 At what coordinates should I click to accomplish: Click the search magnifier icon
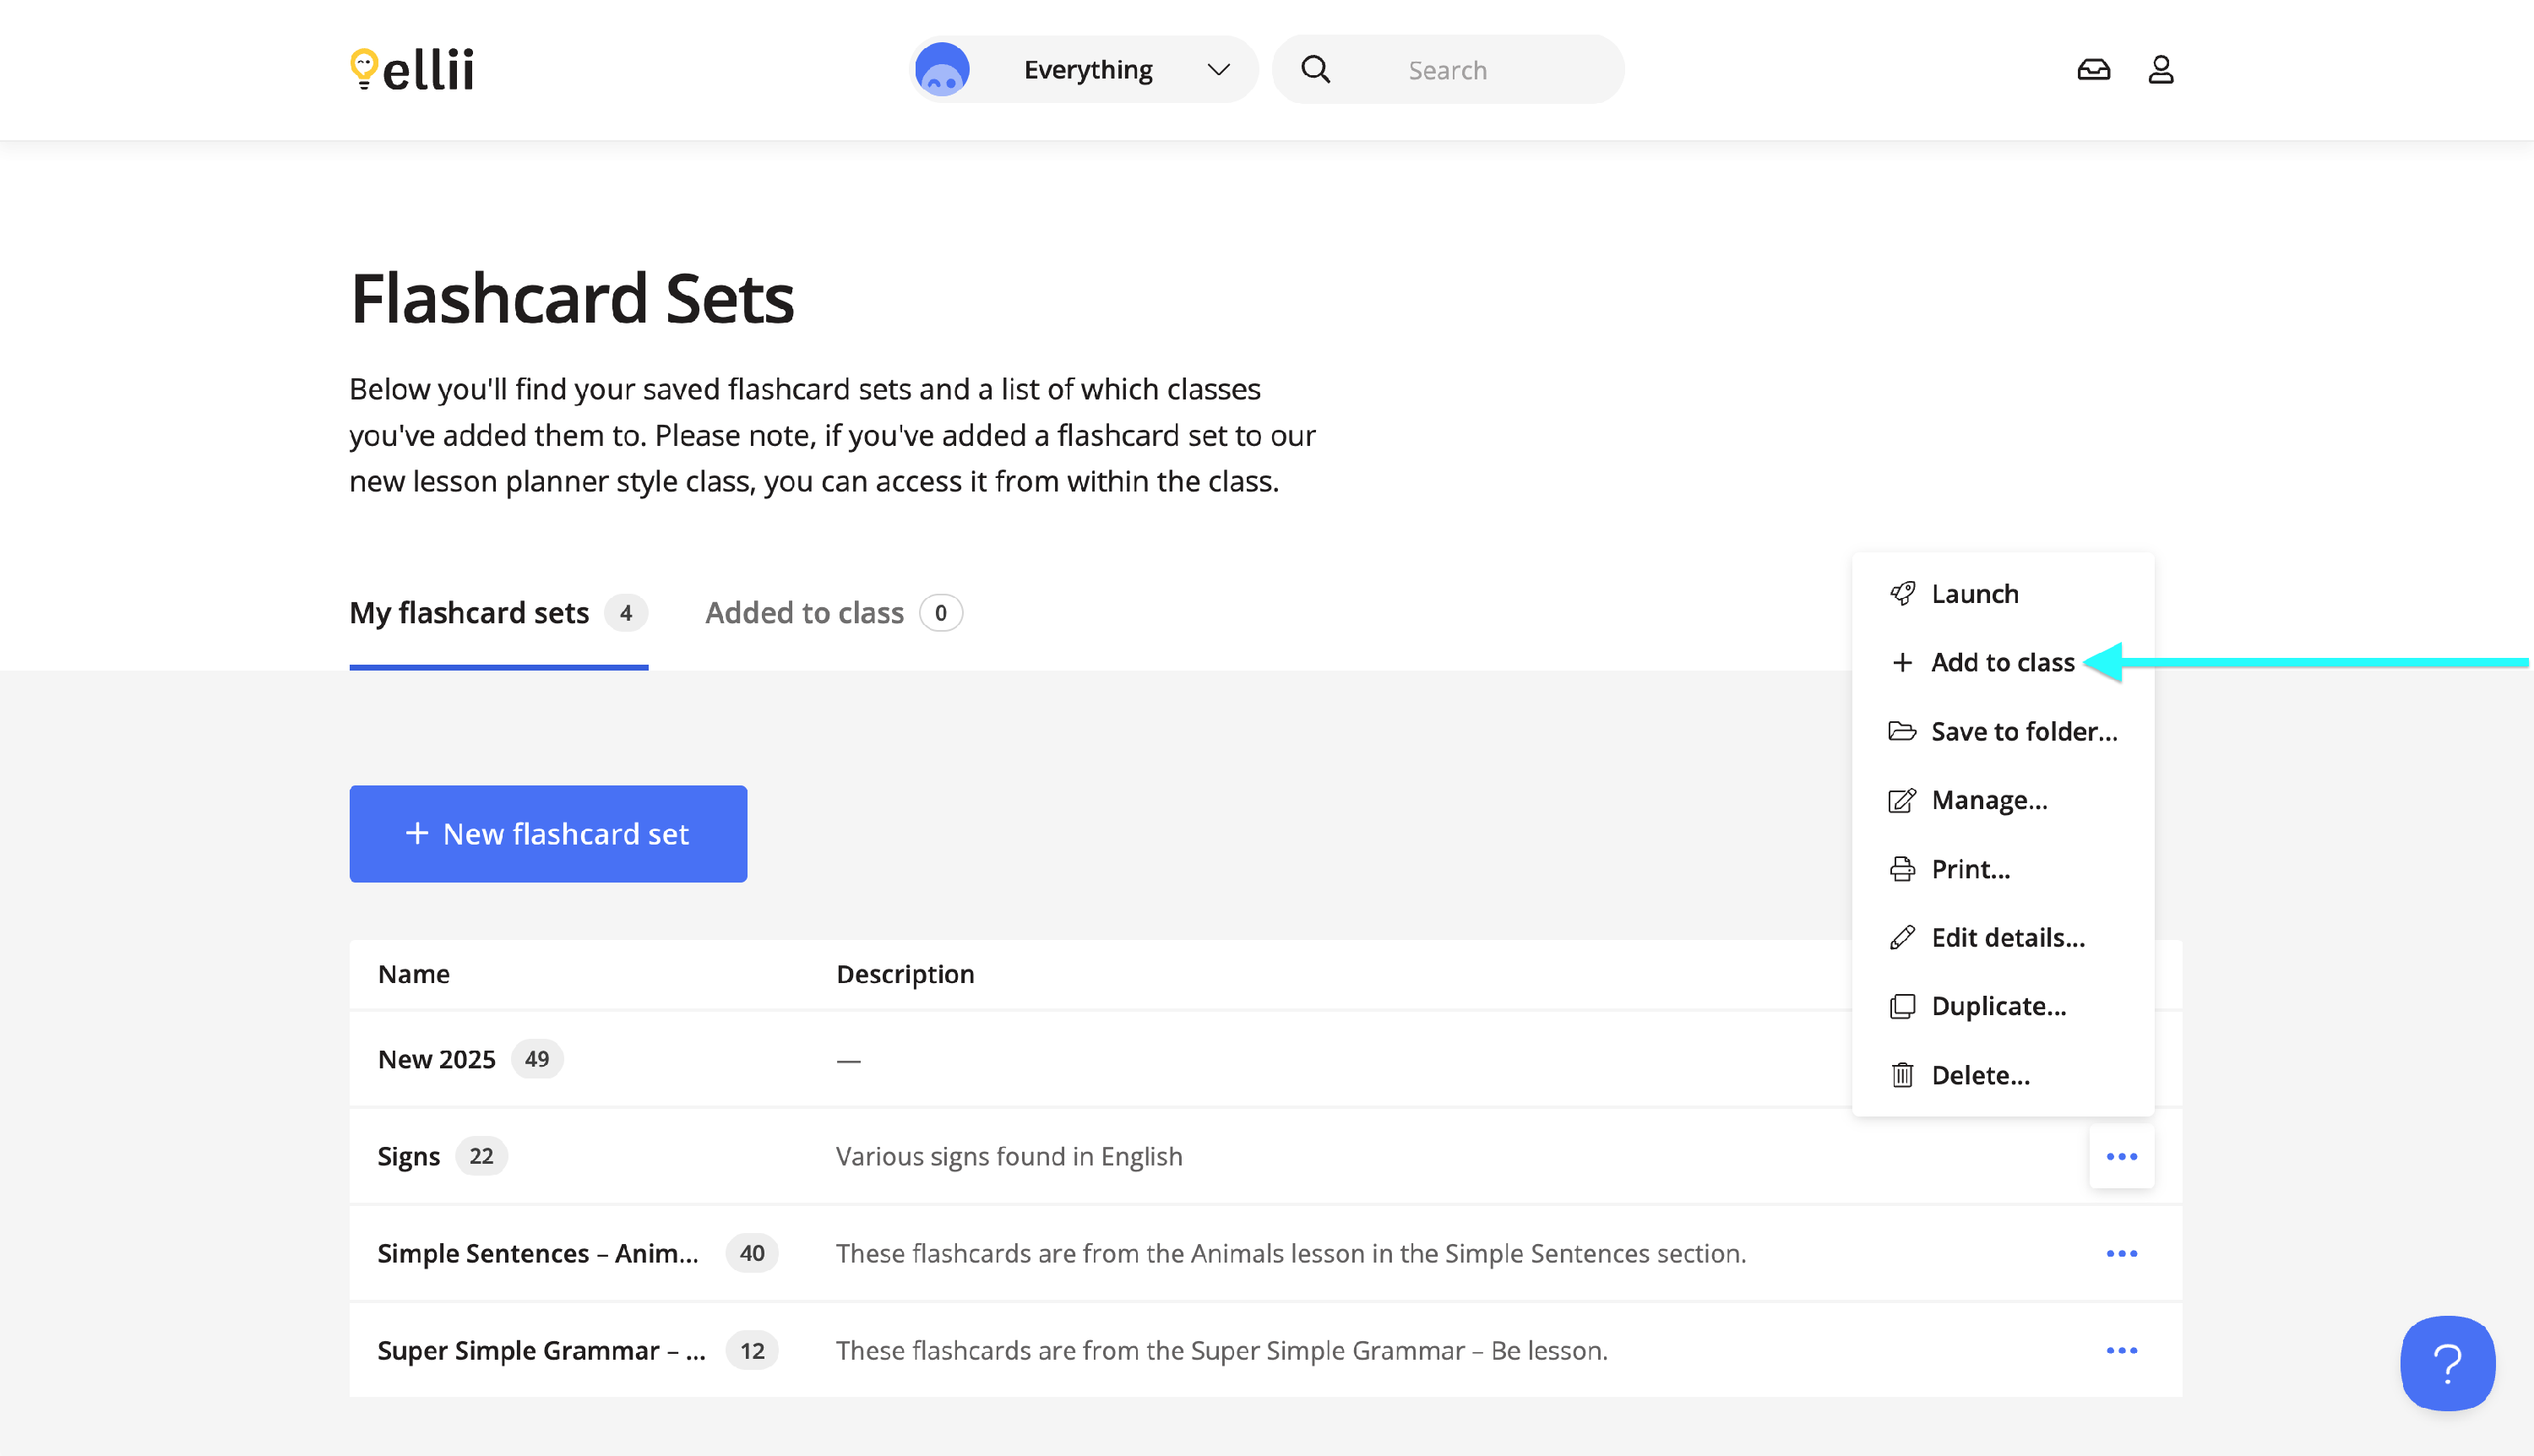(1315, 70)
